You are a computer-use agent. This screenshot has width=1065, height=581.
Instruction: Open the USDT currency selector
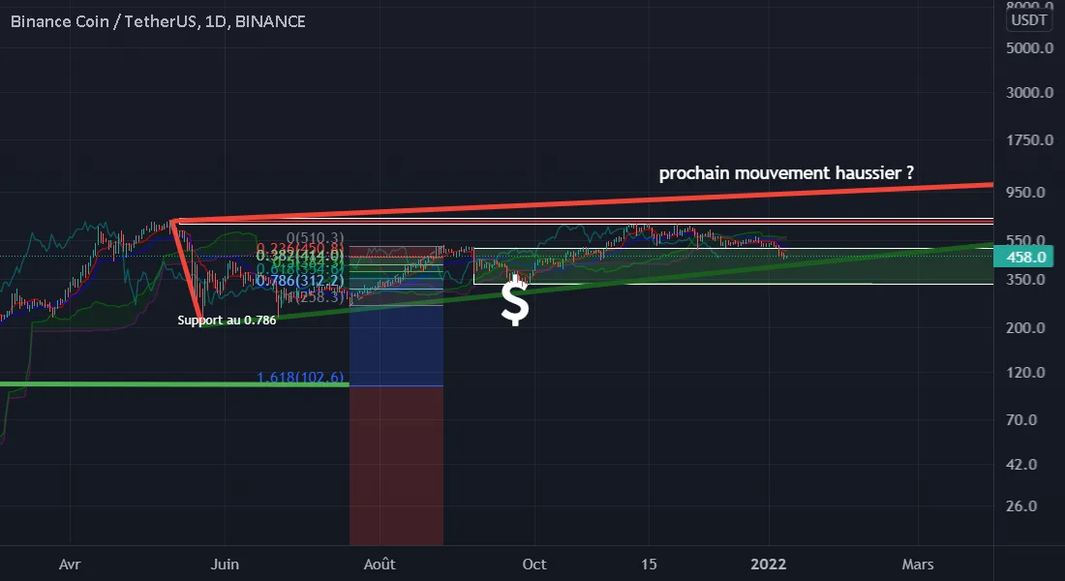pos(1029,20)
